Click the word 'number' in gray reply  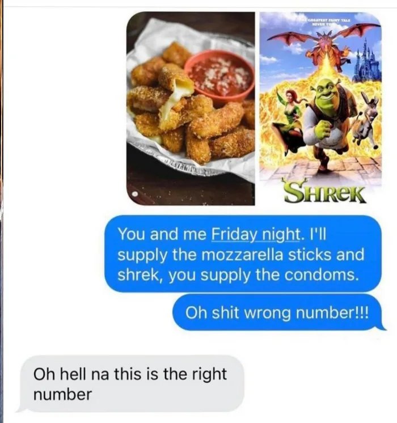pyautogui.click(x=62, y=395)
